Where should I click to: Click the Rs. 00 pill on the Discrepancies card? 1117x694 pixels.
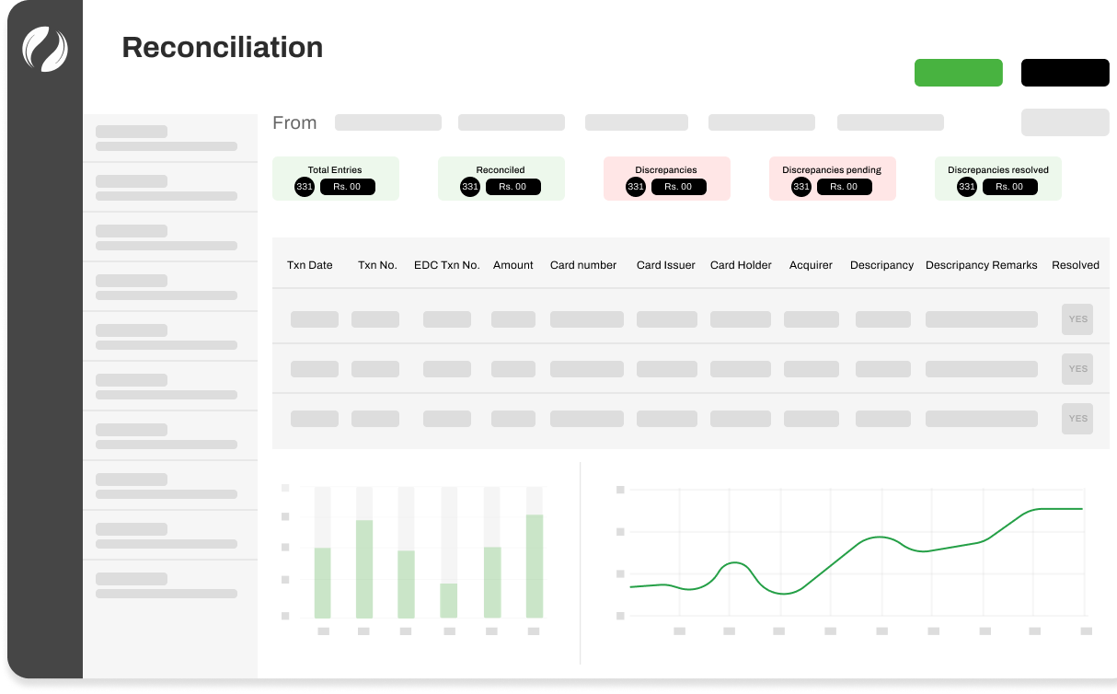tap(680, 187)
